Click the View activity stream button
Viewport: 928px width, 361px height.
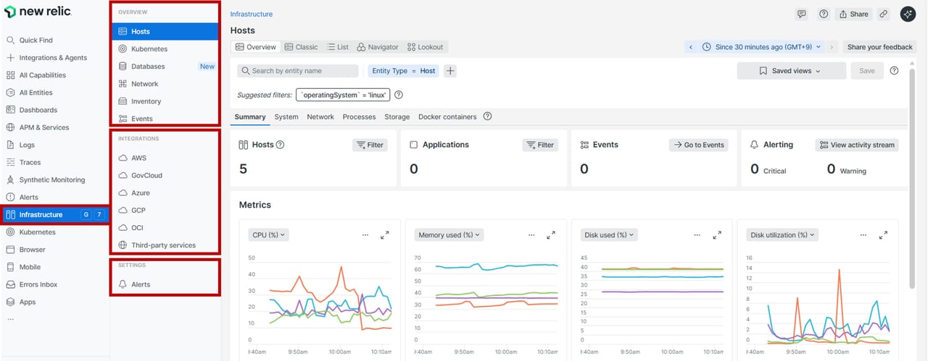click(857, 145)
